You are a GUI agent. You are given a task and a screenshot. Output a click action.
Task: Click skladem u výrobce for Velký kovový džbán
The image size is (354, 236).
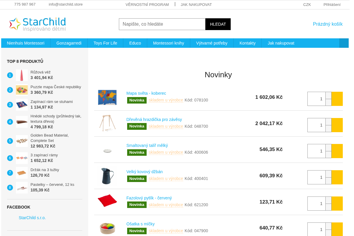[x=166, y=178]
